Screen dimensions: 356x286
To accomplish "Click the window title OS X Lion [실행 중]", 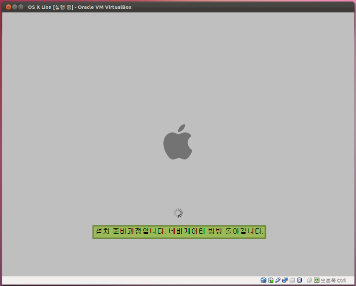I will click(x=51, y=7).
